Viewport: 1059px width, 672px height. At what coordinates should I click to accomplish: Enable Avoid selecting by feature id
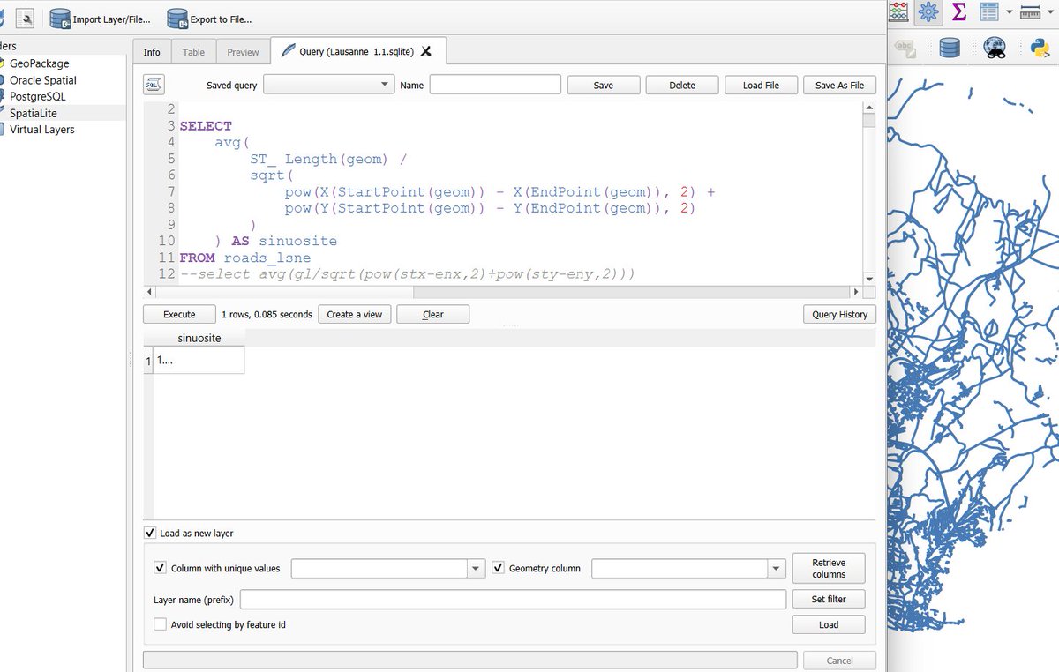[160, 624]
